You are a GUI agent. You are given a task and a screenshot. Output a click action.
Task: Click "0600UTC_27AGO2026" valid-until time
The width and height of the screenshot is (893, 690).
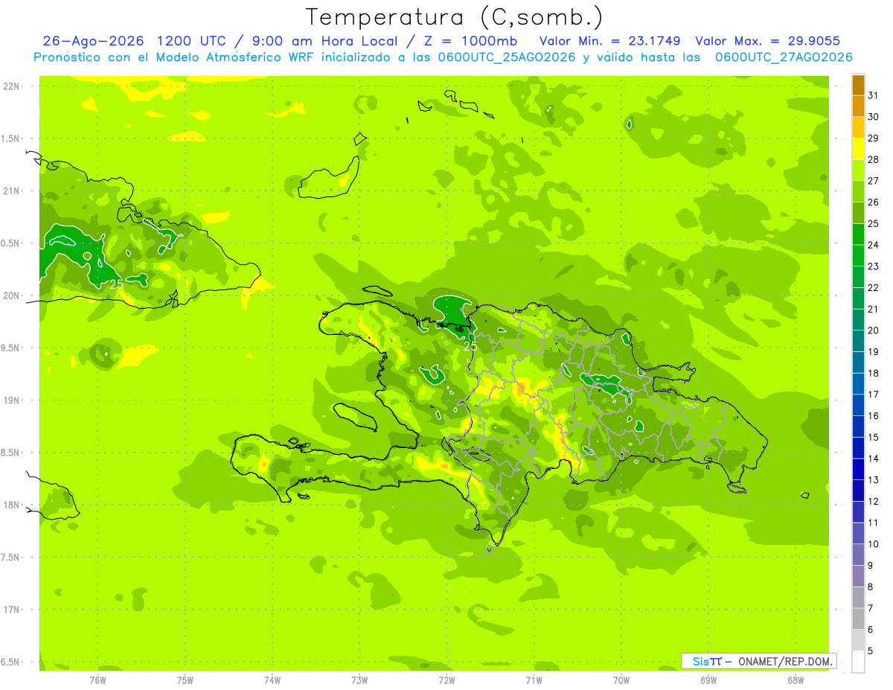click(783, 57)
